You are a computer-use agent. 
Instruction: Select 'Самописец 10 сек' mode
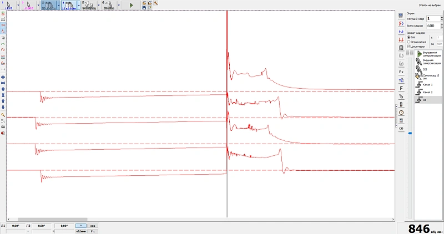[428, 77]
